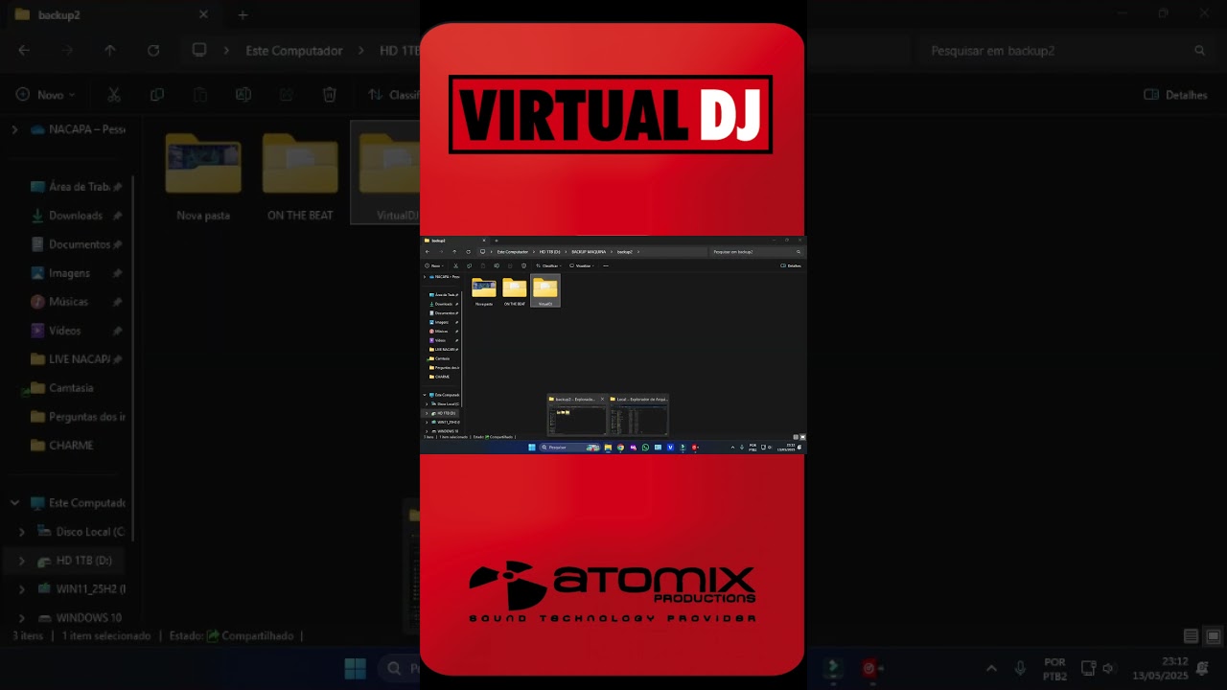
Task: Click the Windows Start logo in background taskbar
Action: point(355,668)
